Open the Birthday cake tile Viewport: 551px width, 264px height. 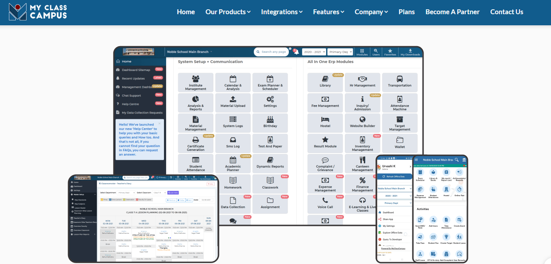pos(270,123)
